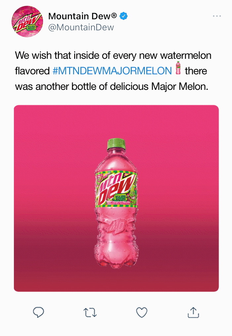The height and width of the screenshot is (336, 232).
Task: Click the tweet's last line ending in Major Melon.
Action: click(112, 87)
